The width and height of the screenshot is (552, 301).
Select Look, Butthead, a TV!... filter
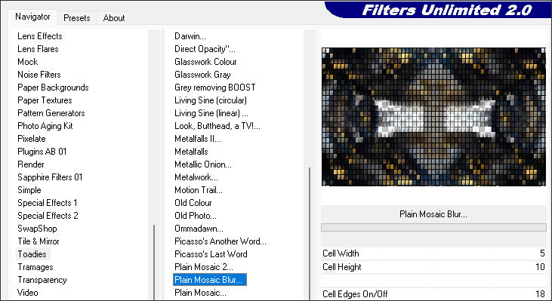(x=217, y=126)
